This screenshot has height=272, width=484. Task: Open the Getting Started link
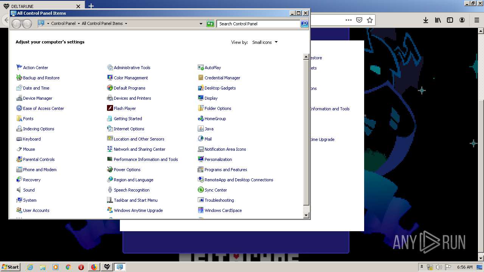[x=128, y=119]
